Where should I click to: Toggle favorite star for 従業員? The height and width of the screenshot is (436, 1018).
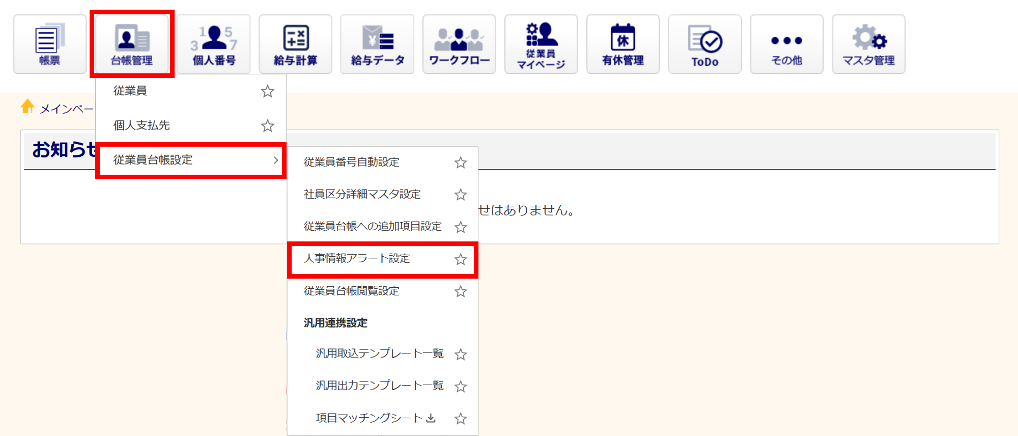(x=267, y=91)
